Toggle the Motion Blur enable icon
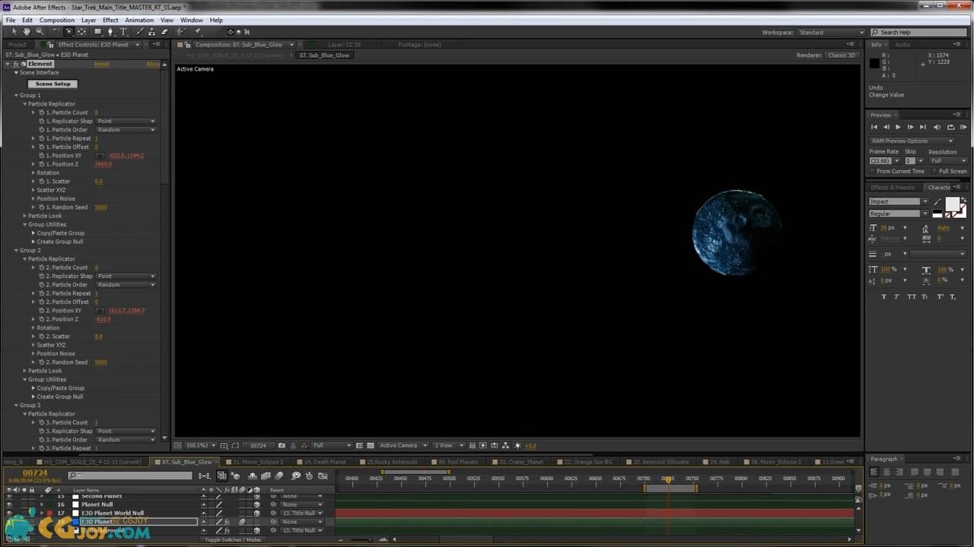This screenshot has height=547, width=974. 279,476
